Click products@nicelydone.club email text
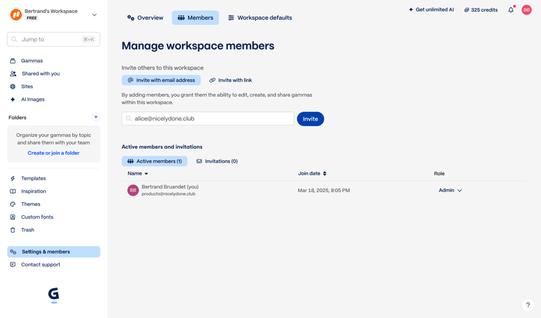The height and width of the screenshot is (318, 541). (168, 194)
